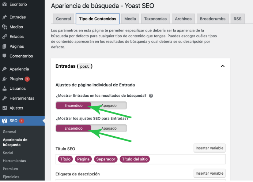
Task: Click the help question mark icon
Action: point(151,96)
